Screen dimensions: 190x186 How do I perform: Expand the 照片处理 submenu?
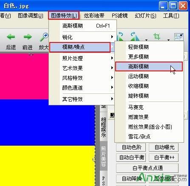tap(82, 58)
